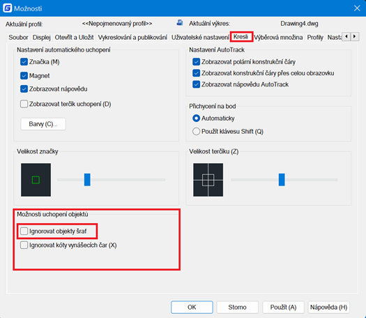
Task: Click the Velikost značky slider handle
Action: pyautogui.click(x=87, y=180)
